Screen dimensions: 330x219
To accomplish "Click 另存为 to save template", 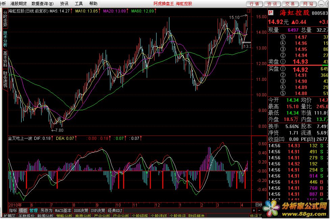I will [46, 210].
